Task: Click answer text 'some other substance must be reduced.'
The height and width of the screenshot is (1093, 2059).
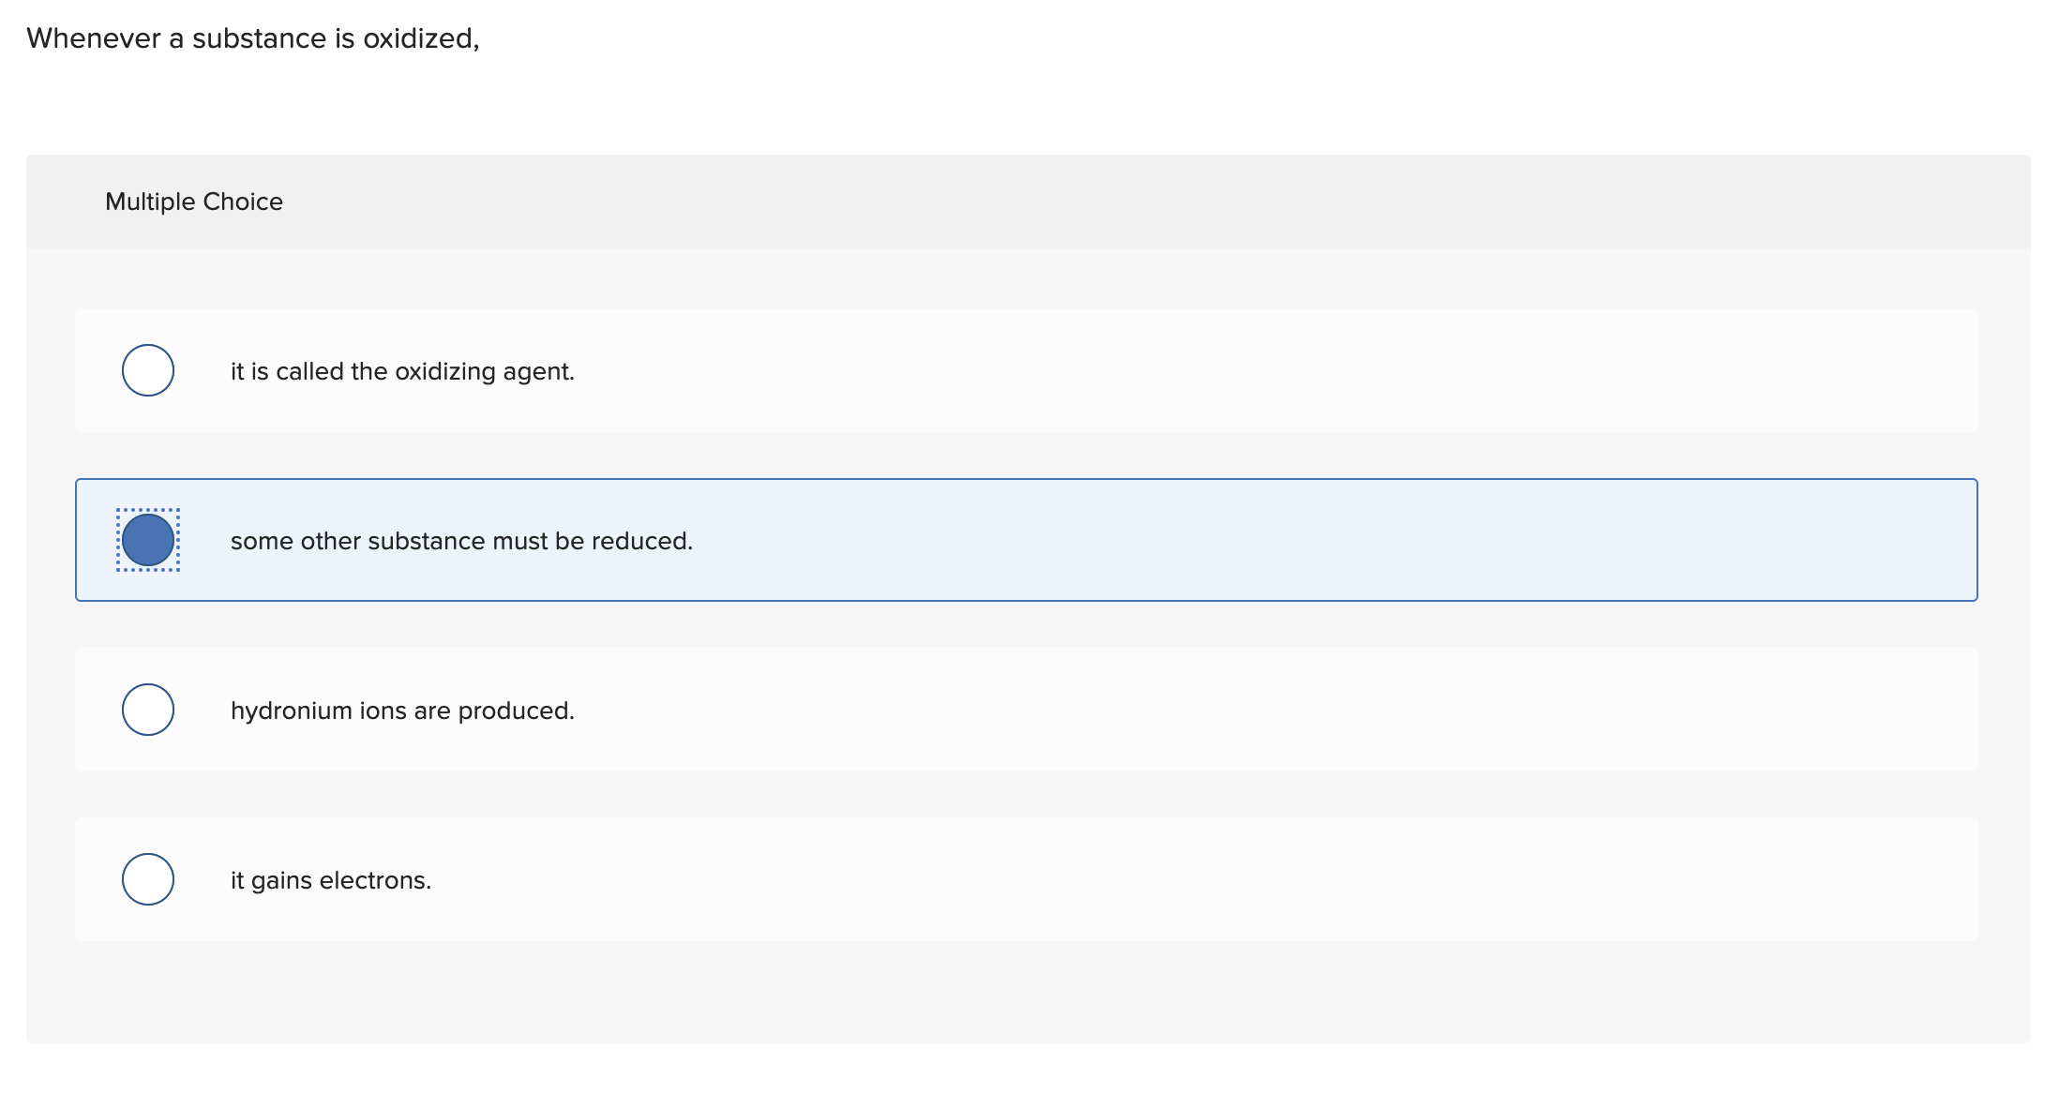Action: coord(461,541)
